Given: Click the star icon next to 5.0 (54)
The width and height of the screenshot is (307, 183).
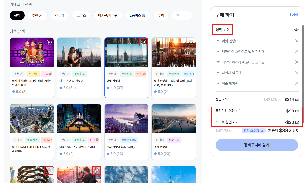Looking at the screenshot, I should pyautogui.click(x=61, y=88).
